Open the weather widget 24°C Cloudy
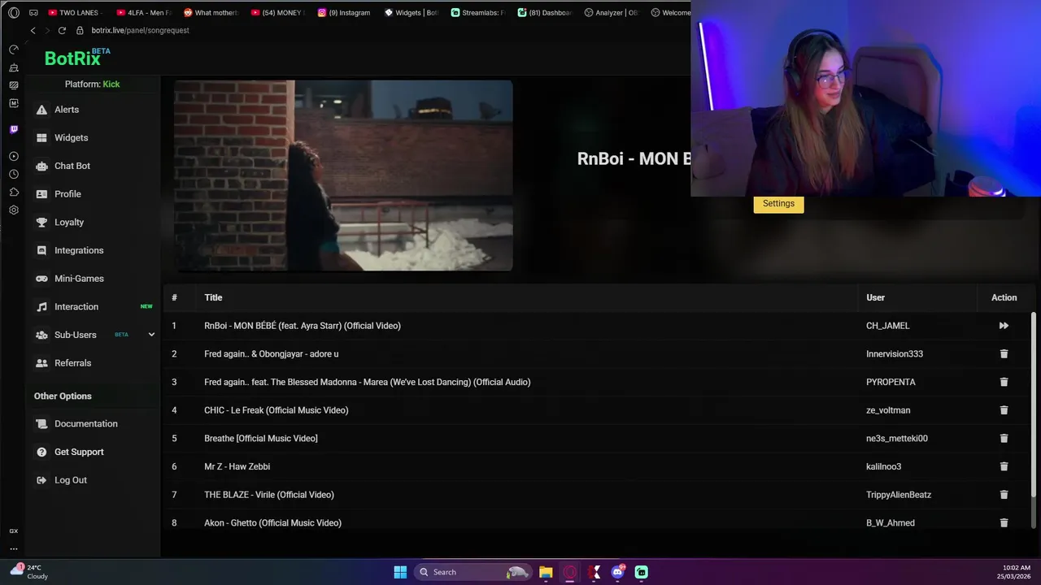Screen dimensions: 1041x585 [x=29, y=572]
